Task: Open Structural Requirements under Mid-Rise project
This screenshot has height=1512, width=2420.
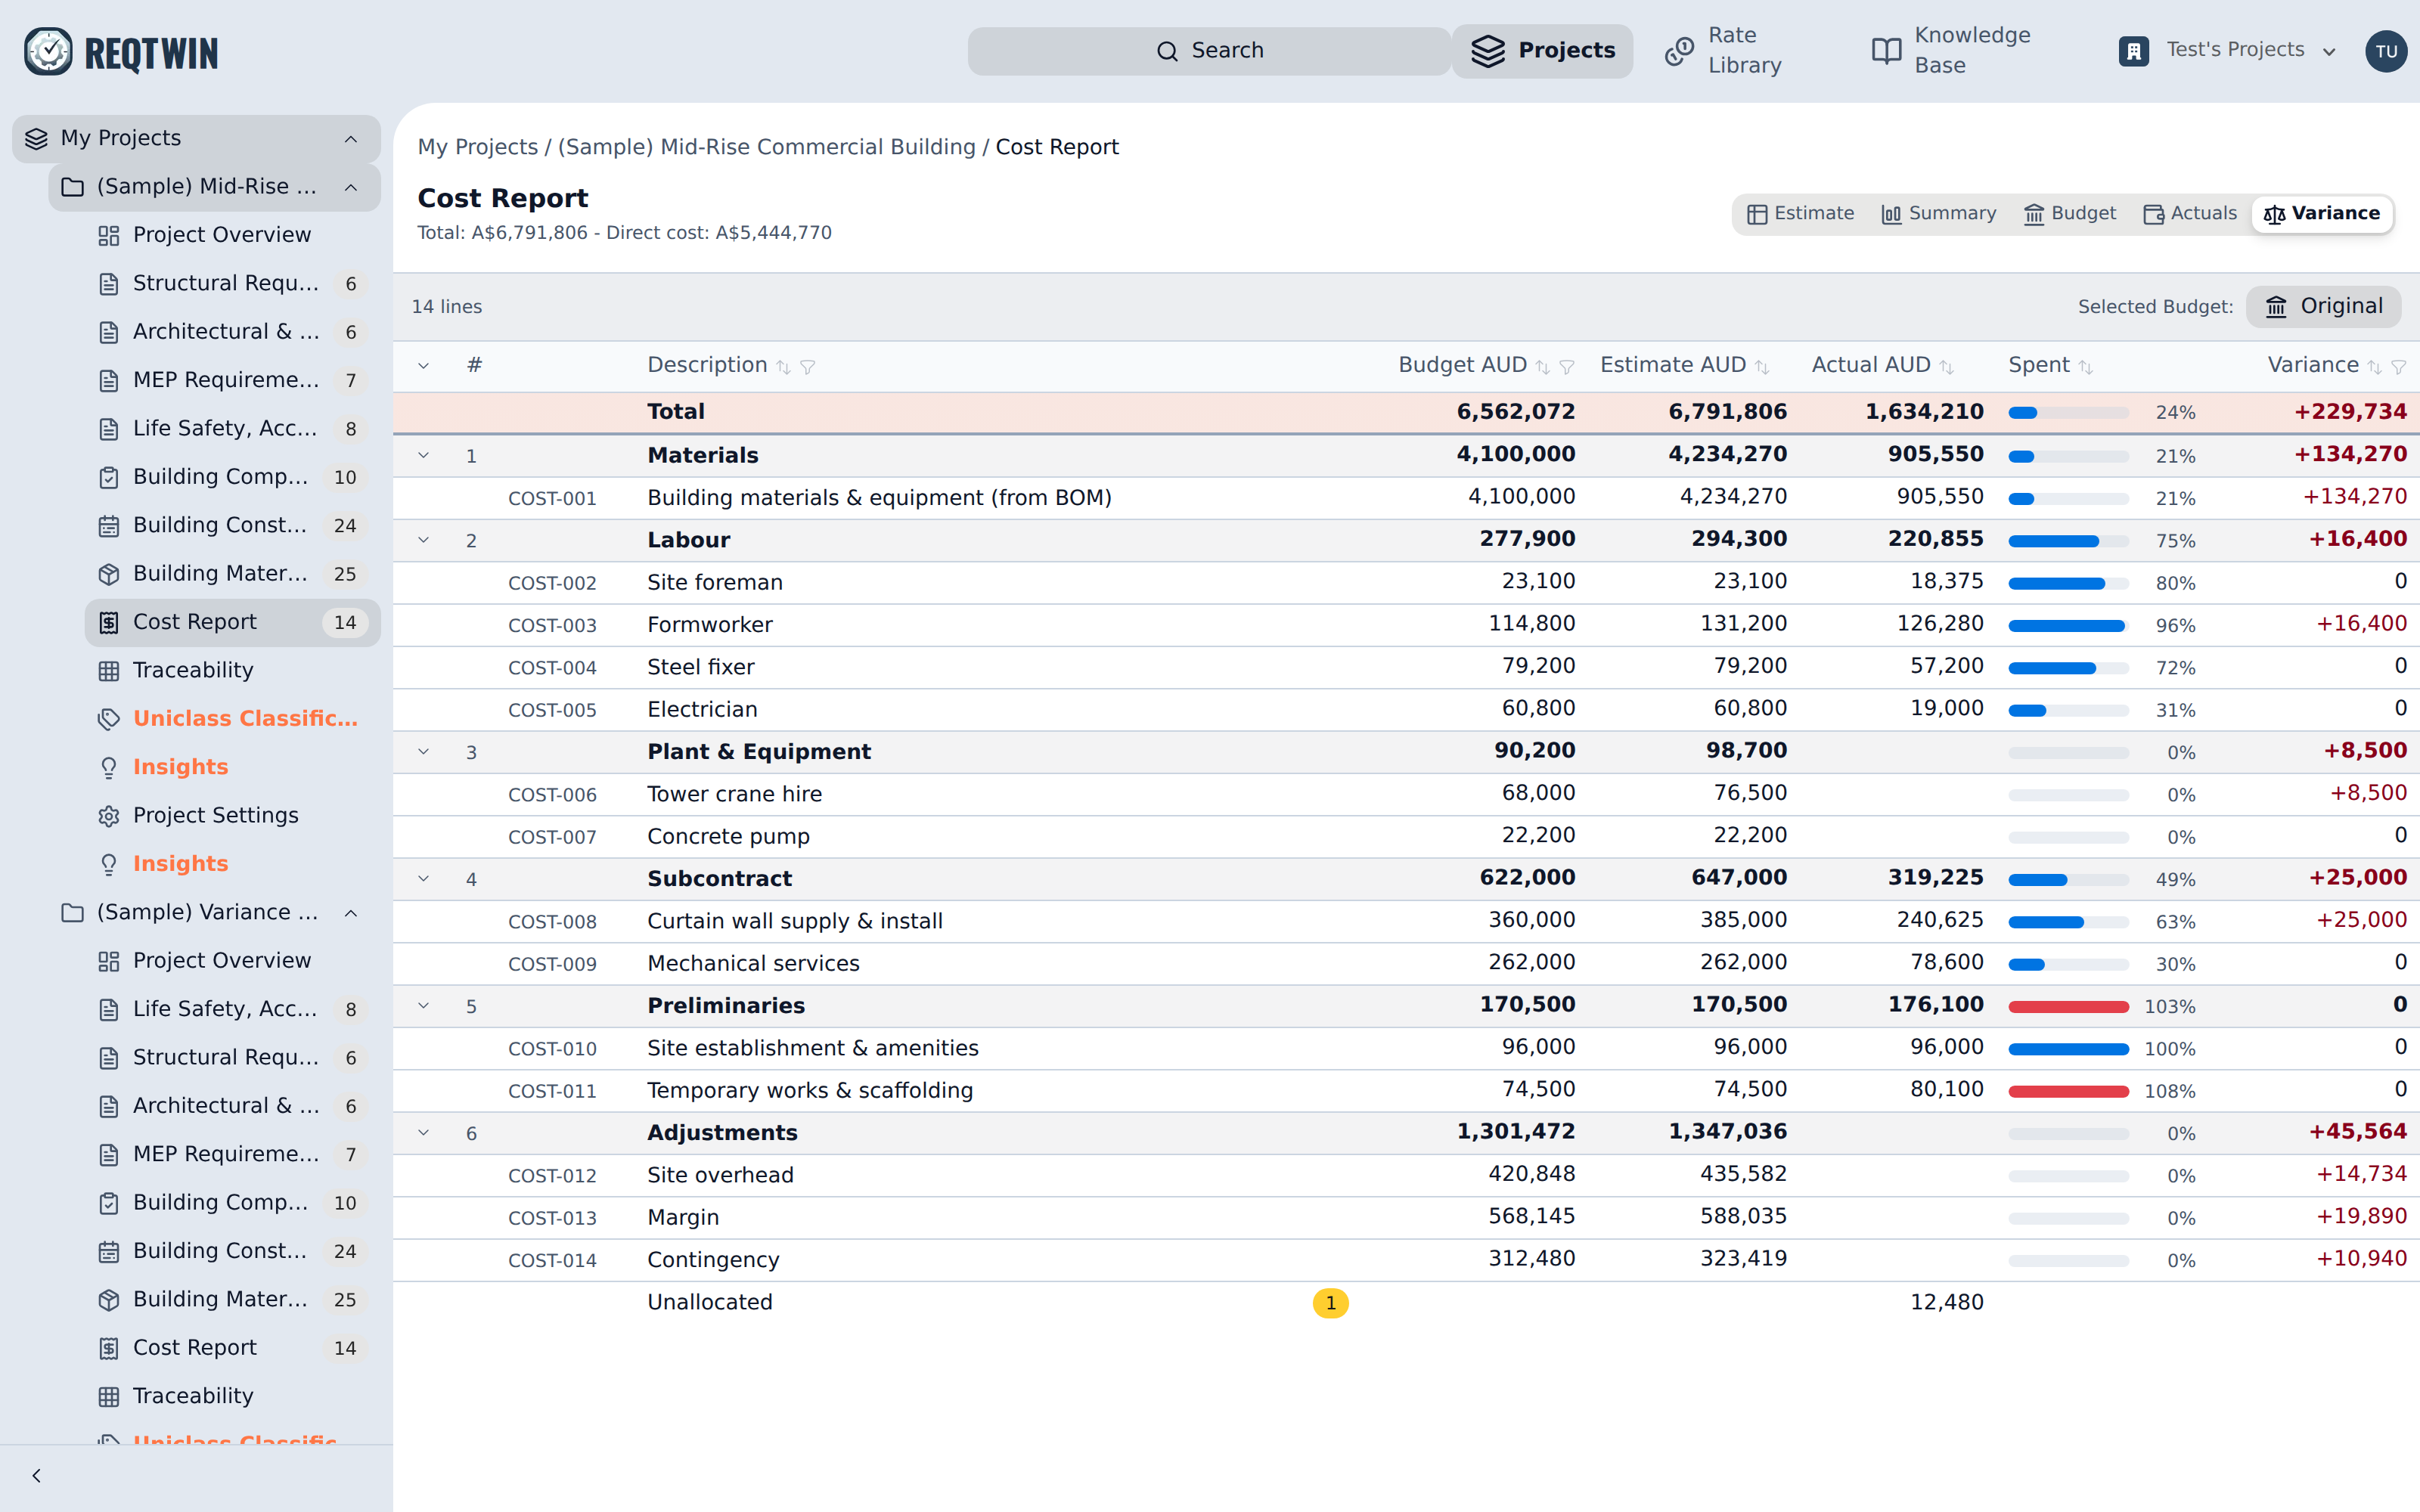Action: (x=232, y=284)
